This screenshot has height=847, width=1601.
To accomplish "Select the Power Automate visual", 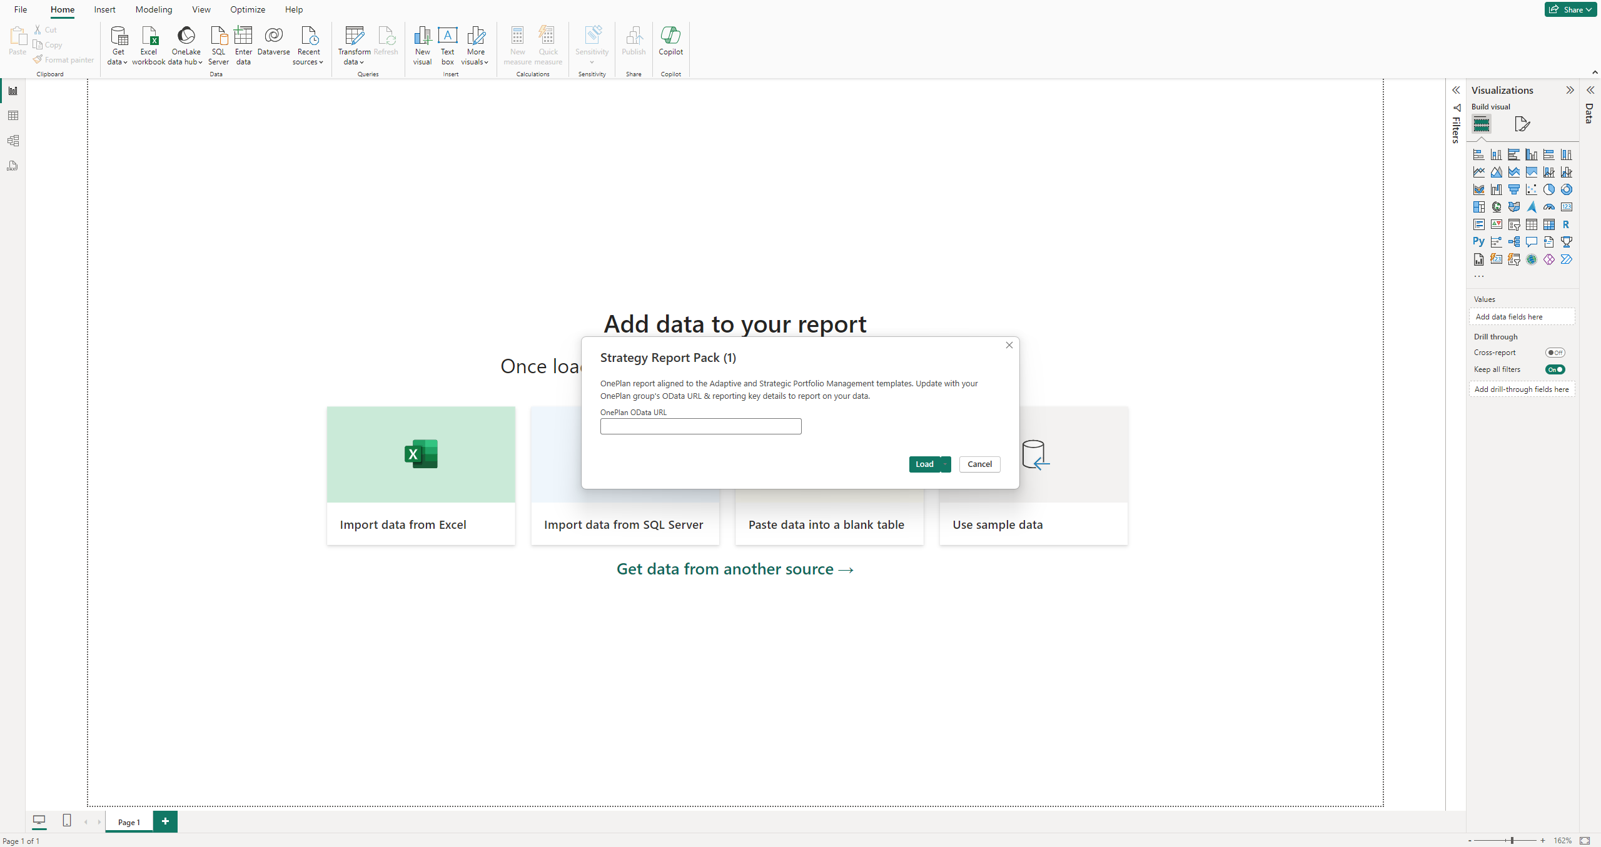I will click(x=1566, y=259).
